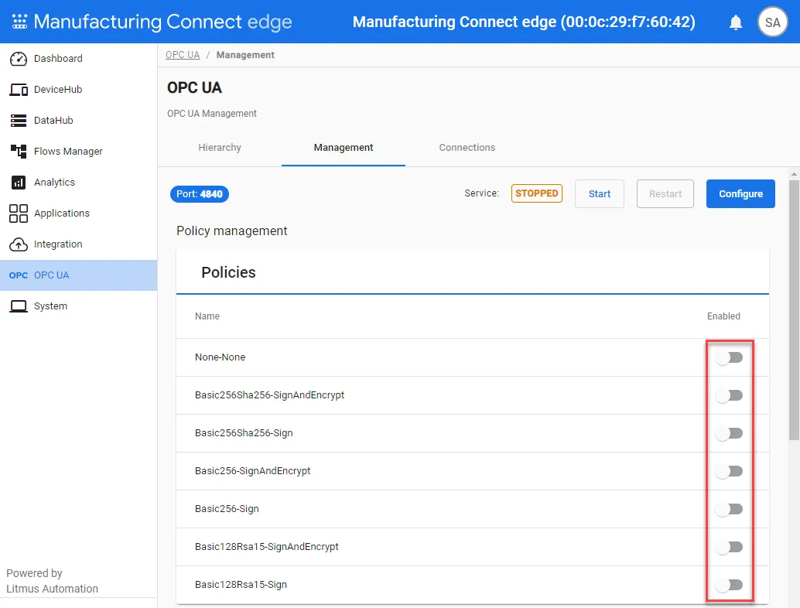
Task: Click the Basic128Rsa15-Sign policy name
Action: pos(241,585)
